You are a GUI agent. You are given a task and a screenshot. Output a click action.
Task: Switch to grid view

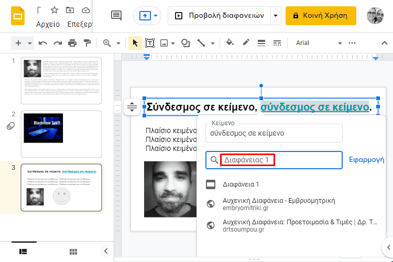73,252
